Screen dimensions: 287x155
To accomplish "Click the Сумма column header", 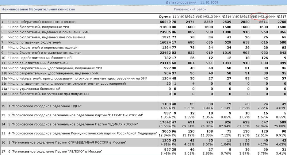I will [165, 16].
